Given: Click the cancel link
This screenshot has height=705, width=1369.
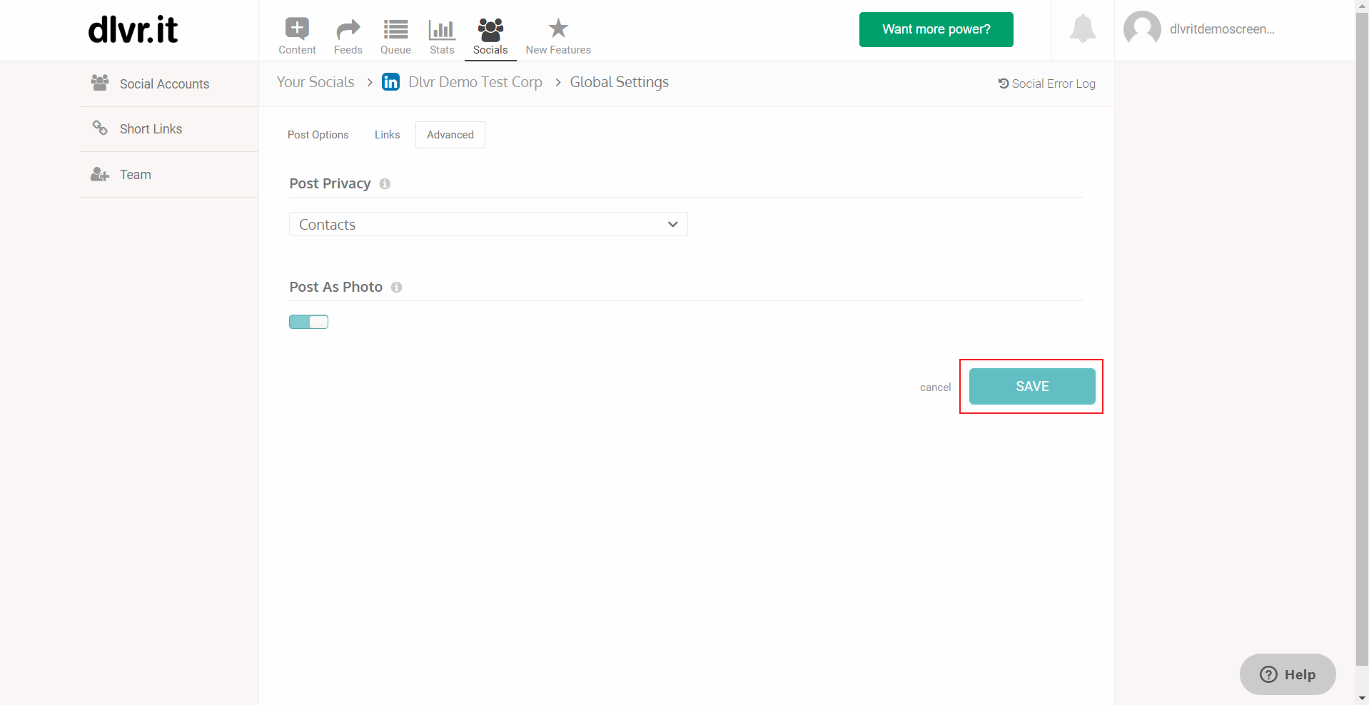Looking at the screenshot, I should [935, 387].
